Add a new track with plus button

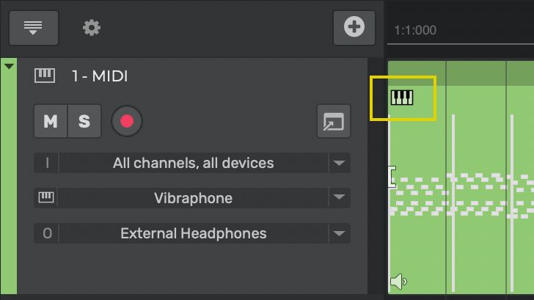point(354,28)
